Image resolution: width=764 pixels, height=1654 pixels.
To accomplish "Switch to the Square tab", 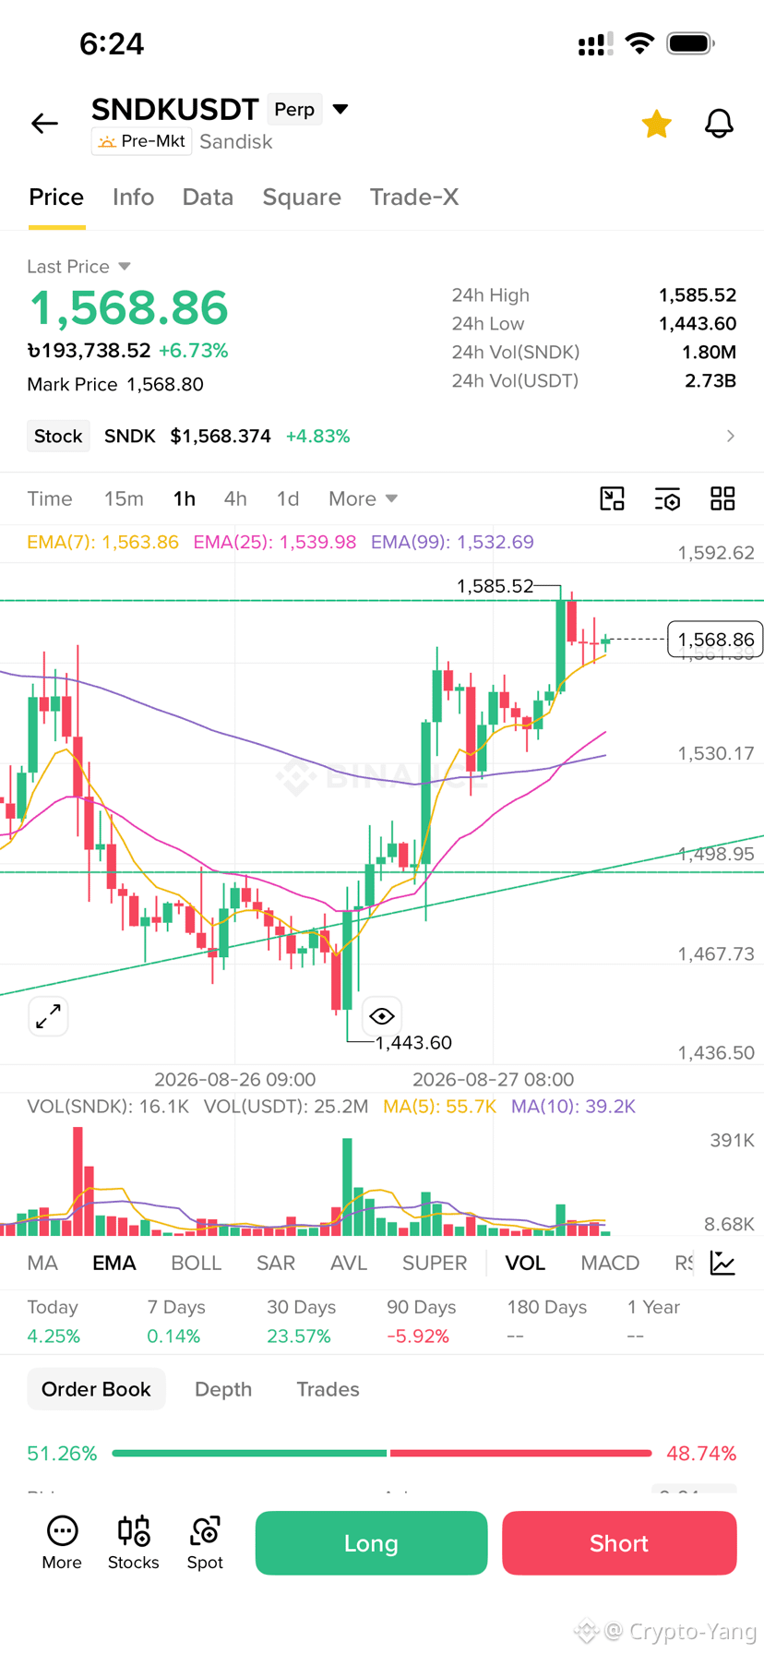I will tap(302, 197).
